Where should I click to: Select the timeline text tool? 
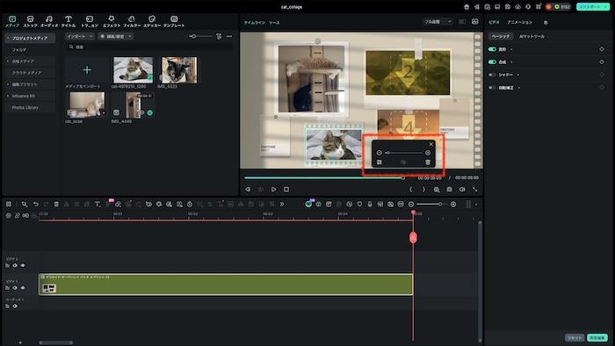98,204
